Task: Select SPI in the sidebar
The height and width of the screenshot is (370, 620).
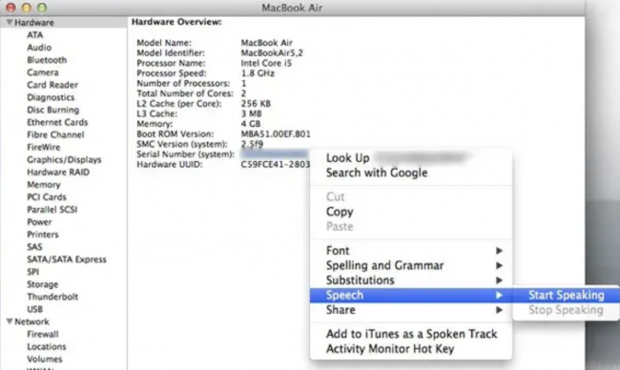Action: tap(32, 272)
